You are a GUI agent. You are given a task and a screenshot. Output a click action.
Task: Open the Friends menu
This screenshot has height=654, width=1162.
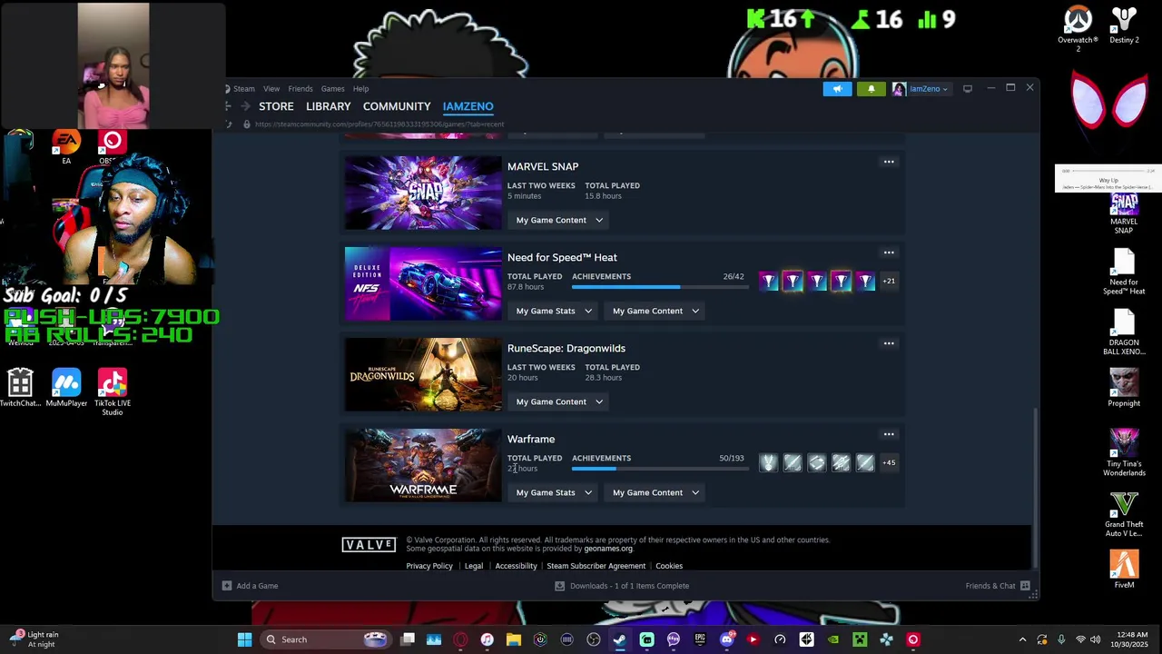point(300,88)
